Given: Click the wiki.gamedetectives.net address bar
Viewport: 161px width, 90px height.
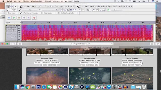Looking at the screenshot, I should [80, 44].
